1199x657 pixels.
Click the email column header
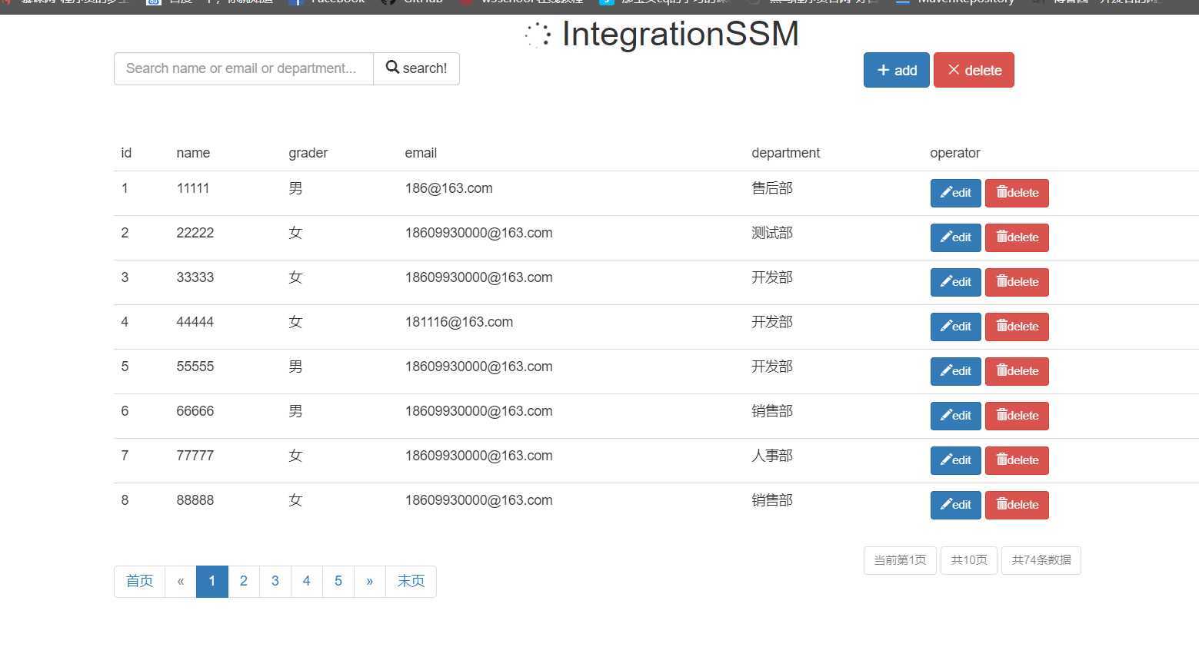[421, 153]
